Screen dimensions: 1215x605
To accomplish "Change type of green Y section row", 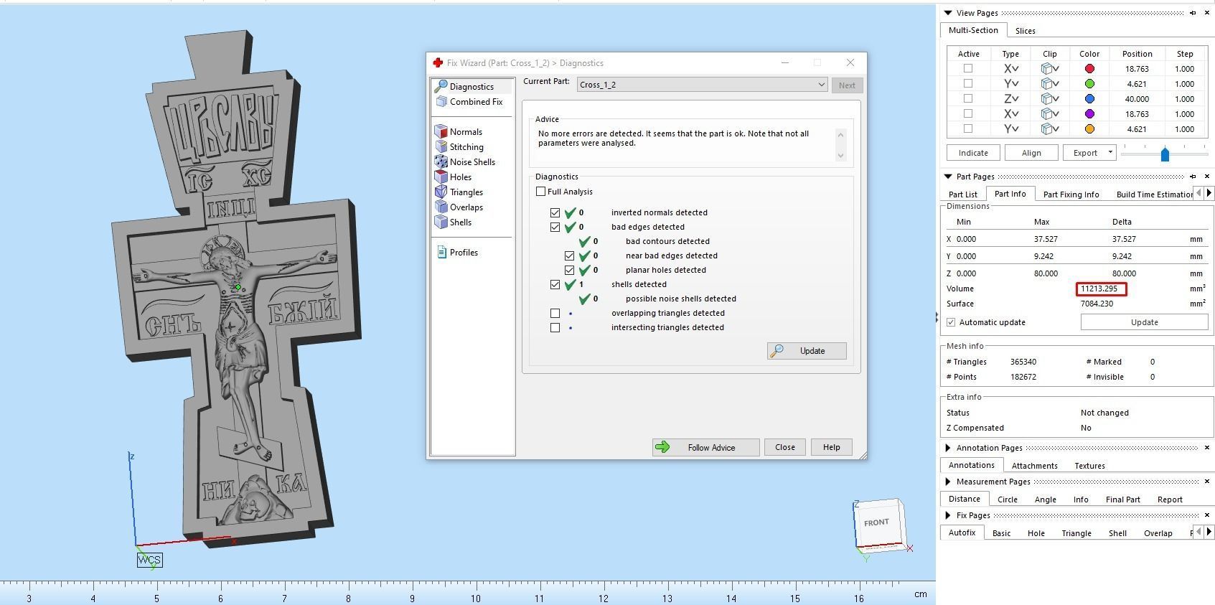I will (1010, 84).
